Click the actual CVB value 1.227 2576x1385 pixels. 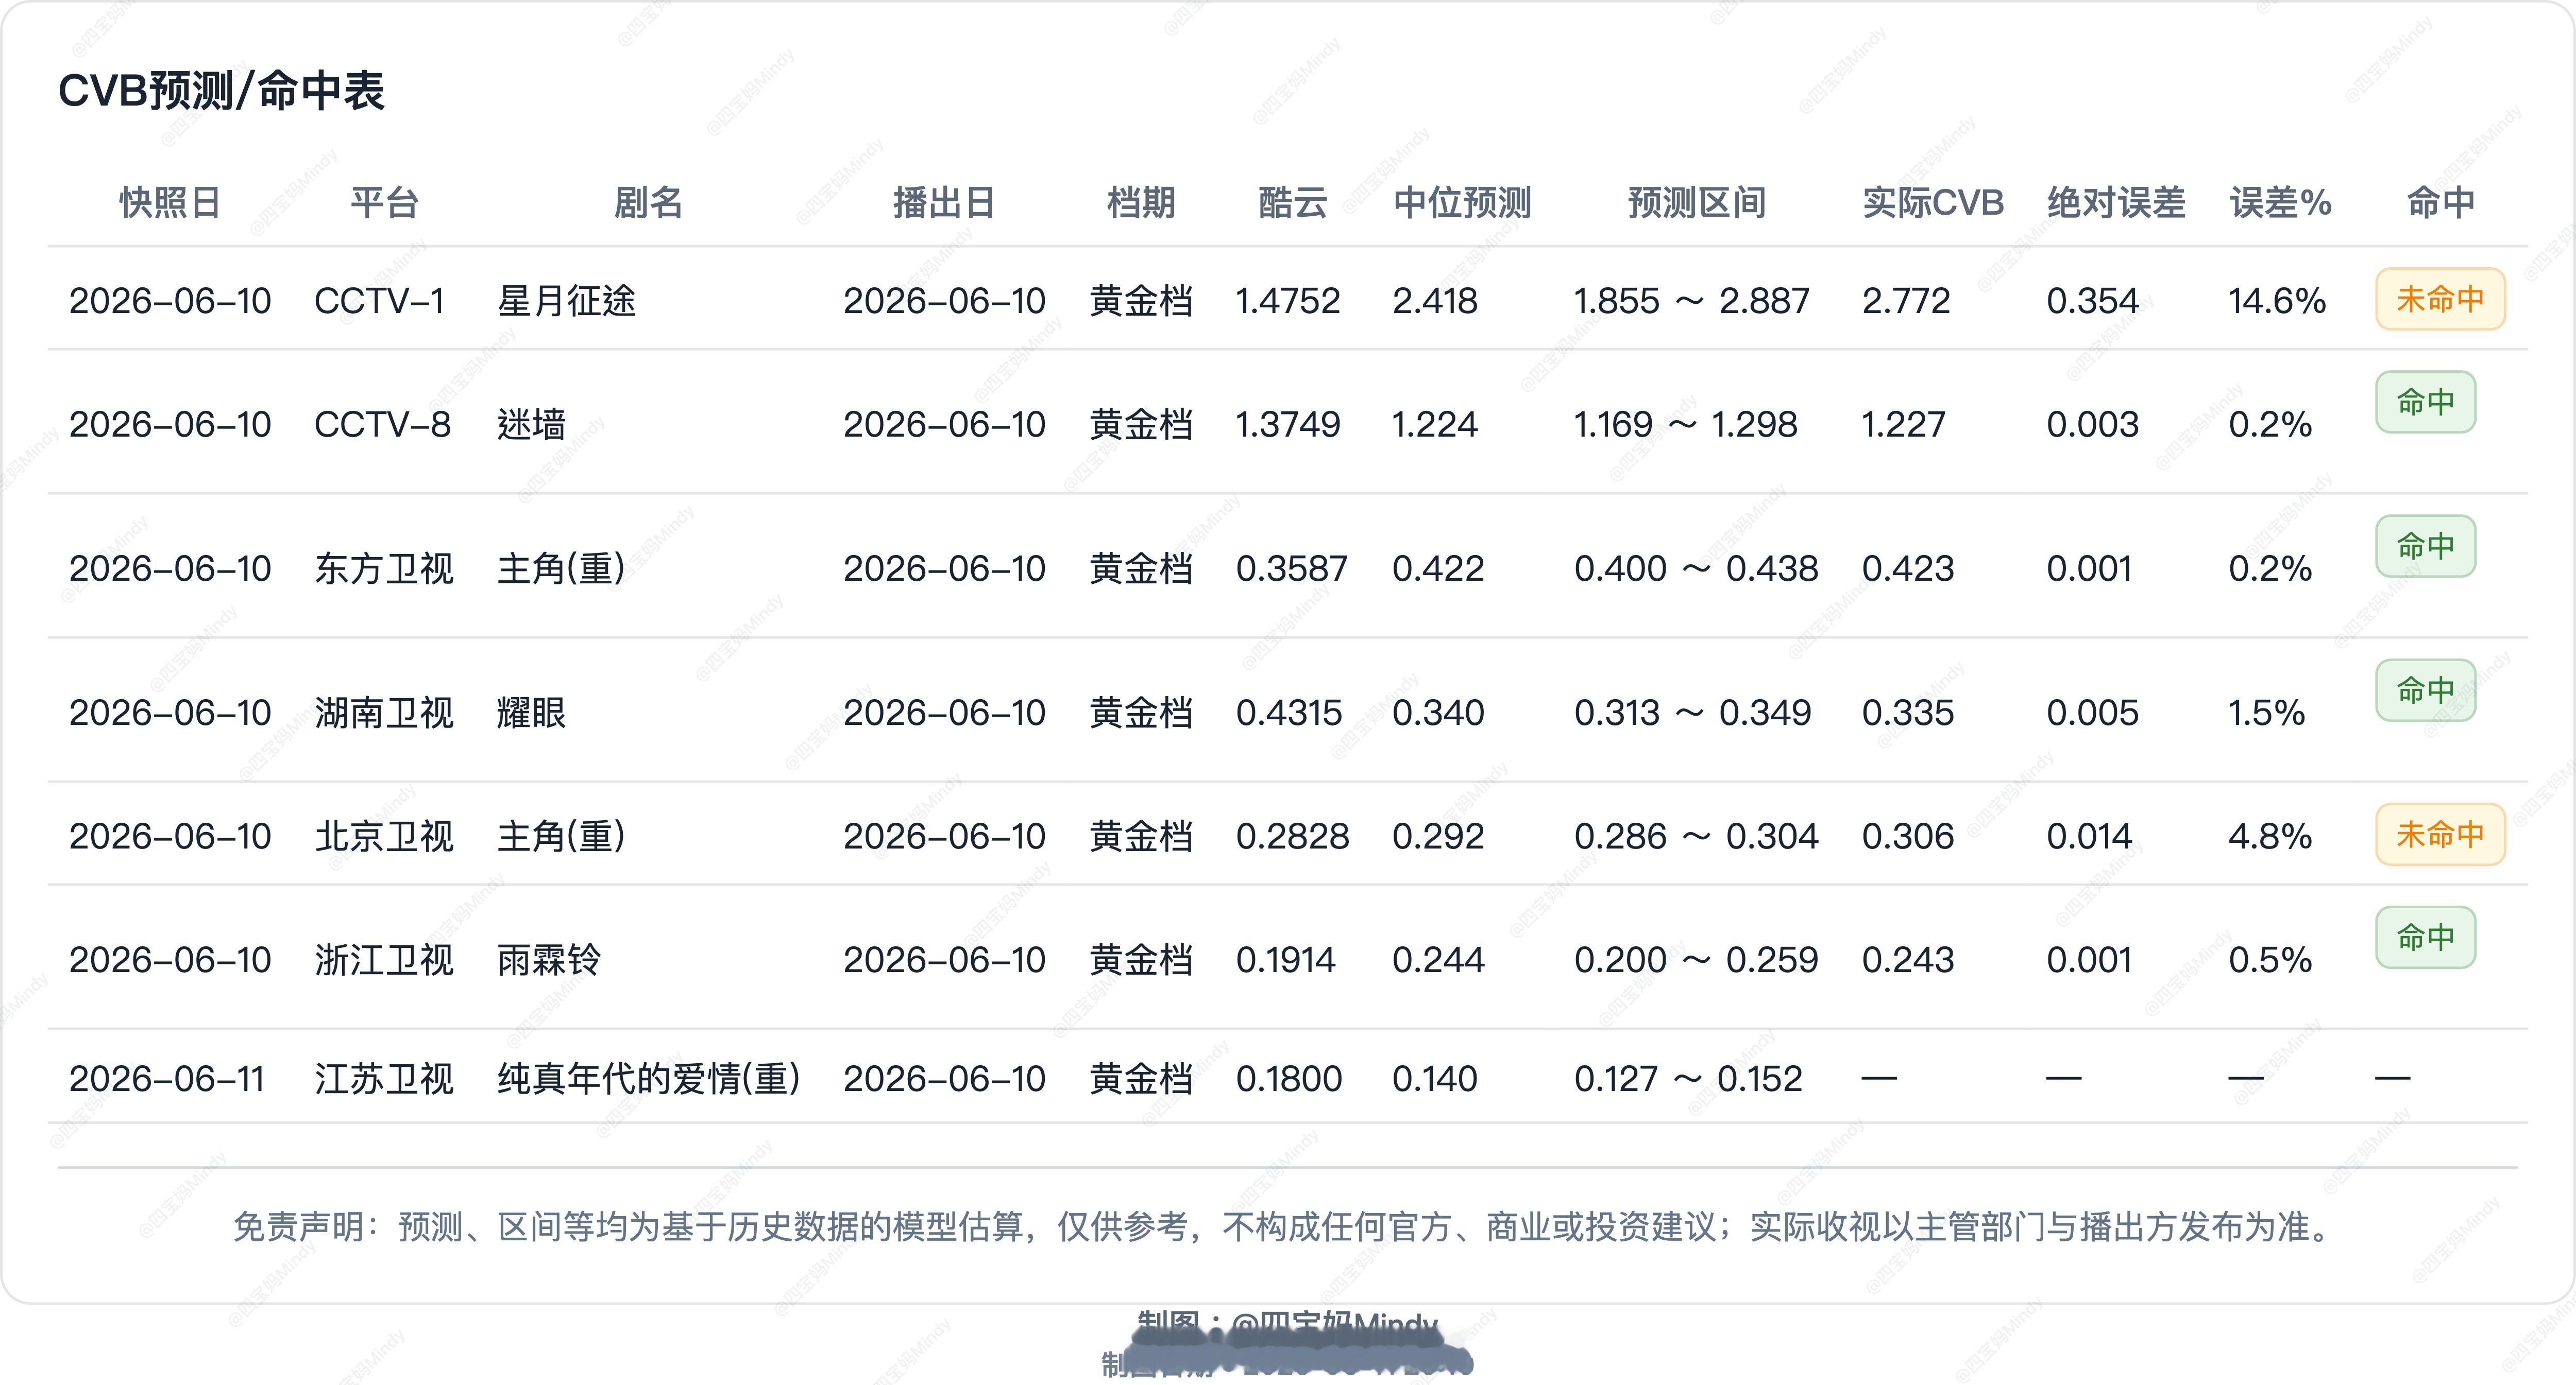click(1903, 425)
